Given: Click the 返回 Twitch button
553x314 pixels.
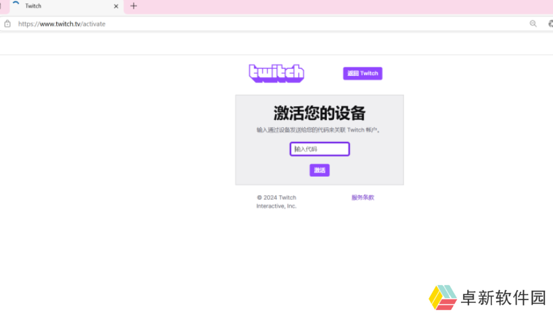Looking at the screenshot, I should click(362, 73).
